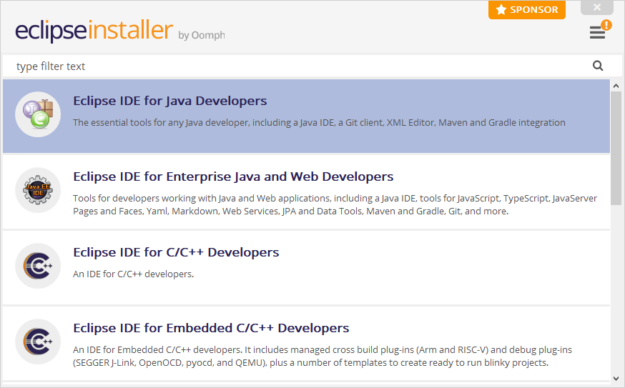Click the scrollbar down arrow

pyautogui.click(x=616, y=379)
